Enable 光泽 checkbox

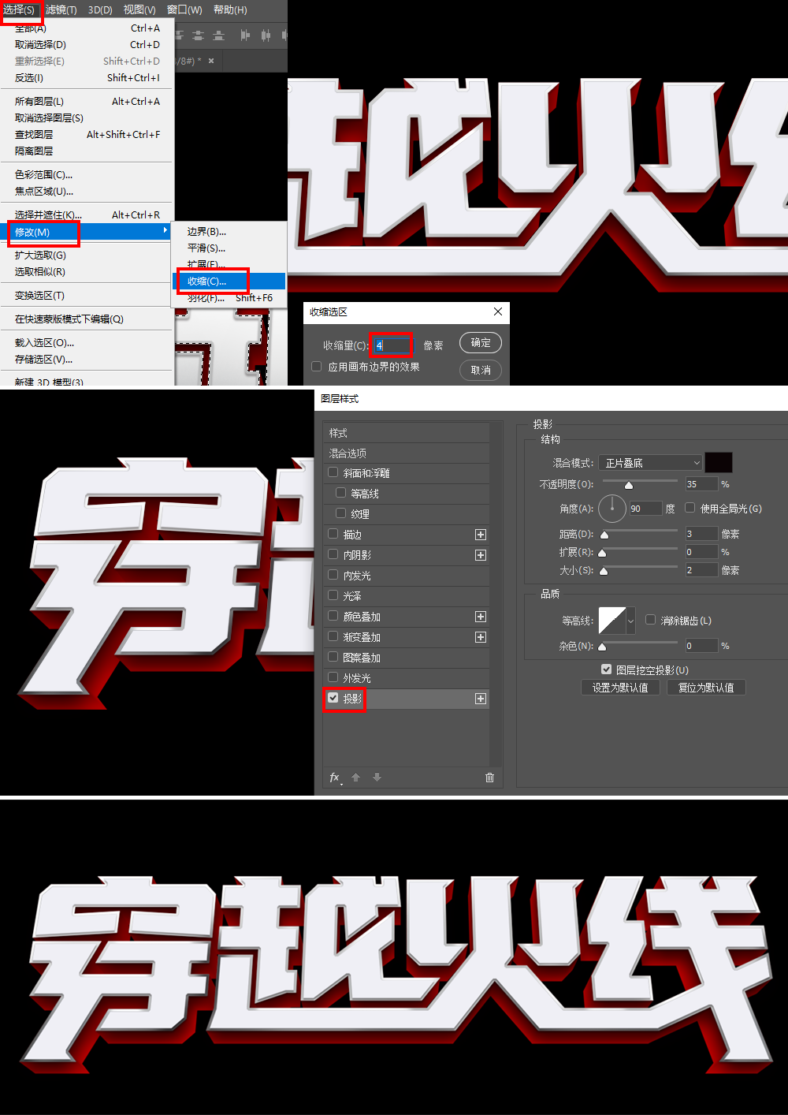[333, 595]
